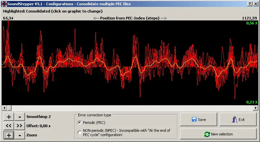Viewport: 260px width, 142px height.
Task: Click the 0,56 X upper scale label
Action: click(x=252, y=23)
